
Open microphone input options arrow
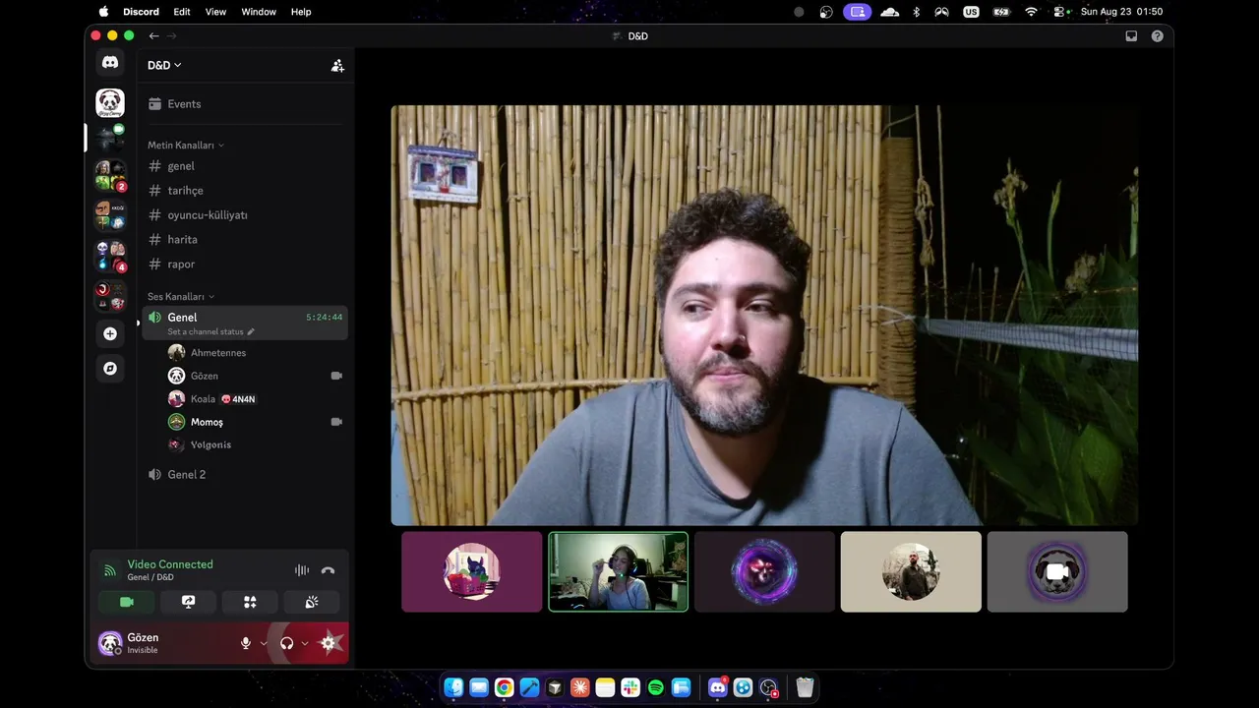(x=264, y=643)
